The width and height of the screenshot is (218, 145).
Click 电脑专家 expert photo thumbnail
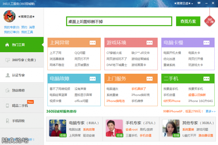click(58, 128)
